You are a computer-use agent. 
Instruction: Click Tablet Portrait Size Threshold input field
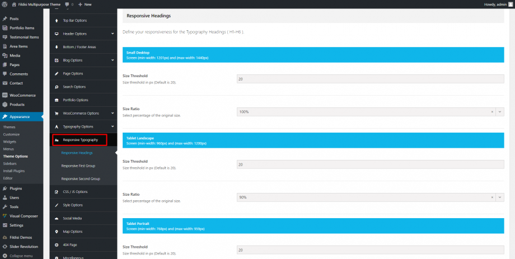(x=370, y=250)
